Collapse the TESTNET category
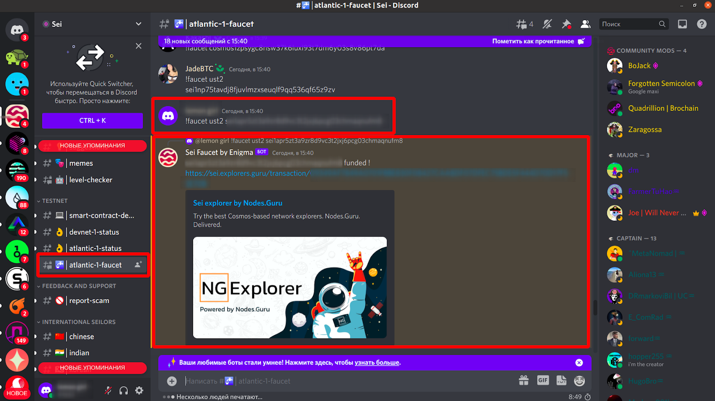 click(55, 201)
